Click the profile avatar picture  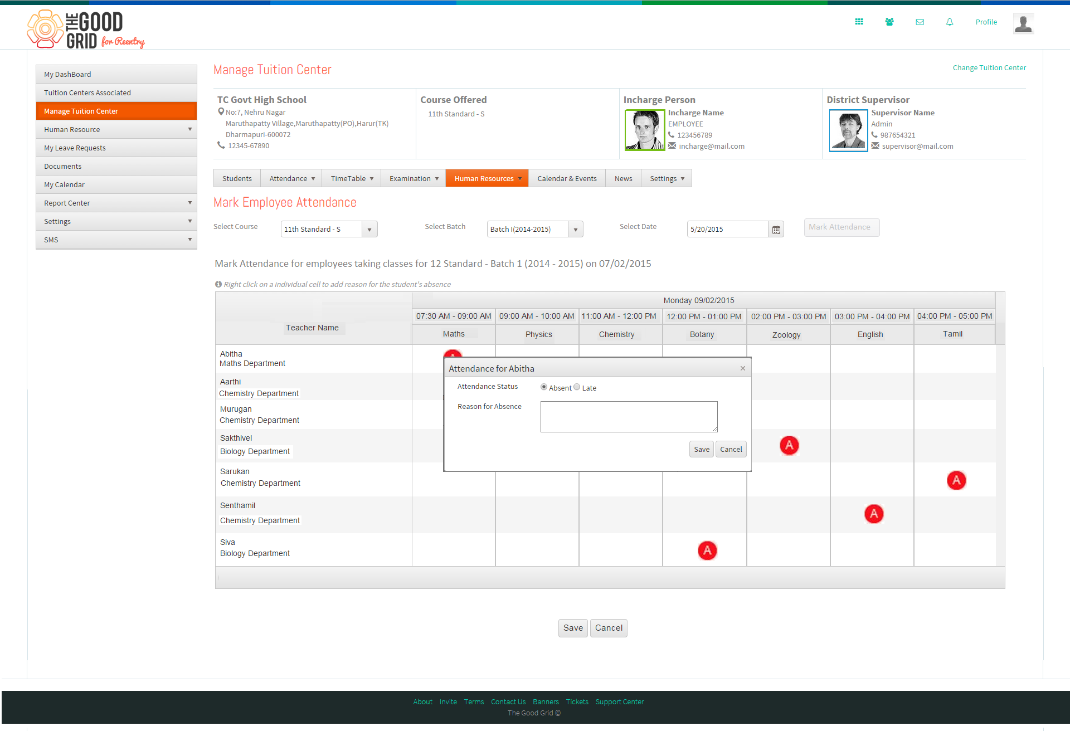(1023, 24)
